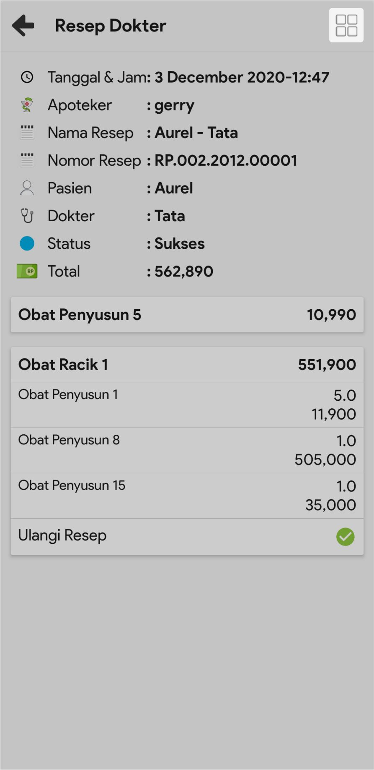
Task: Expand the Obat Penyusun 5 card
Action: coord(187,315)
